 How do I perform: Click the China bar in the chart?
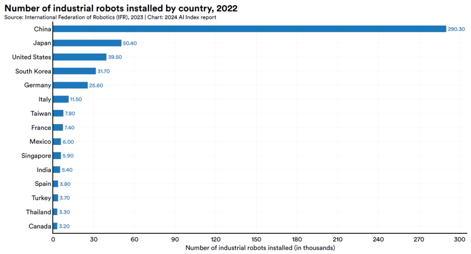[x=249, y=29]
